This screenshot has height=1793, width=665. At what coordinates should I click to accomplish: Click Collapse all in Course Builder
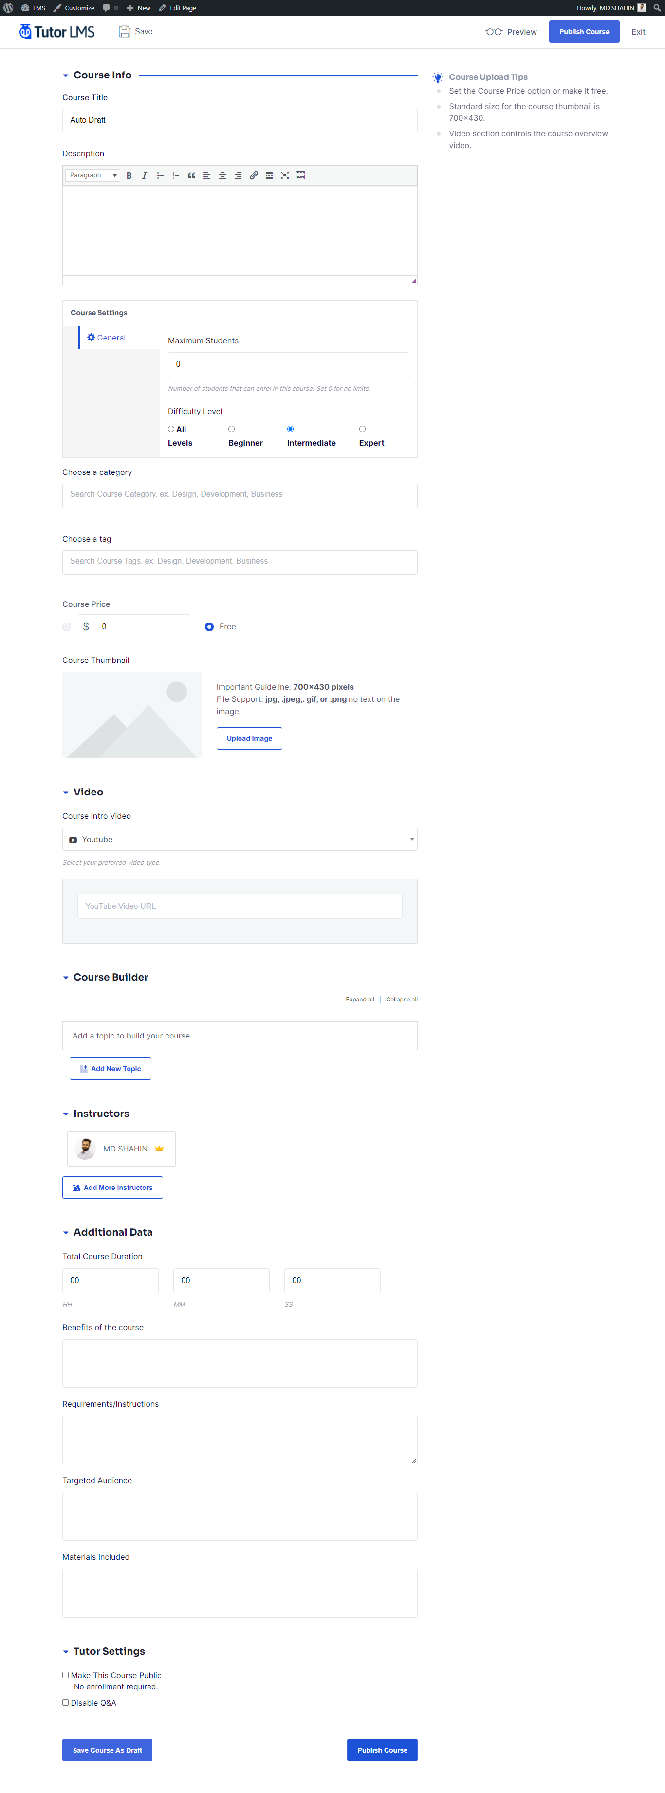coord(402,1000)
